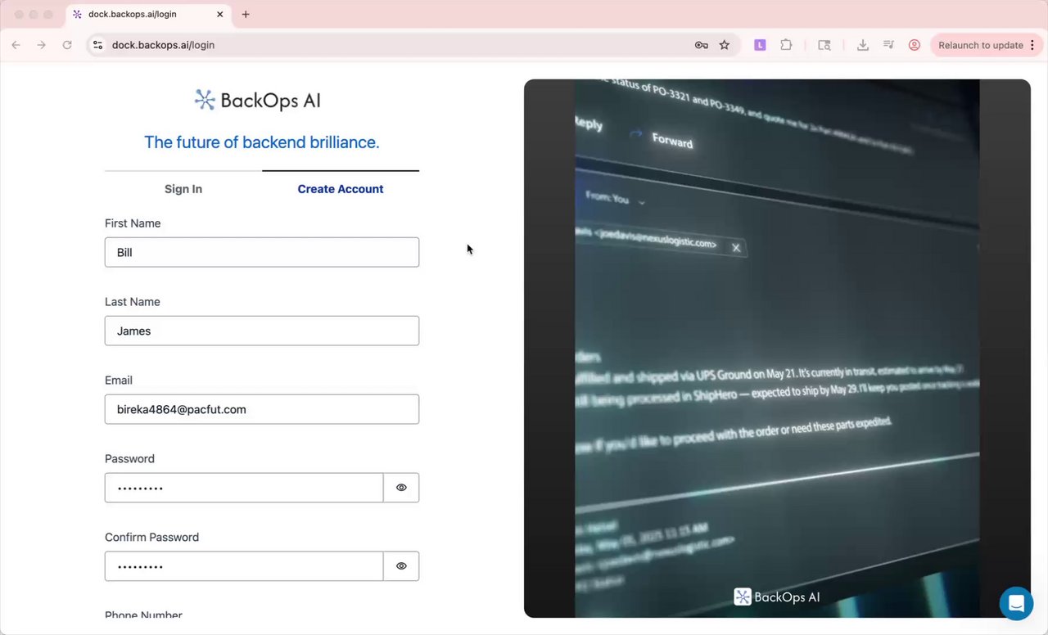The image size is (1048, 635).
Task: Click the 'Email' field label
Action: (x=119, y=381)
